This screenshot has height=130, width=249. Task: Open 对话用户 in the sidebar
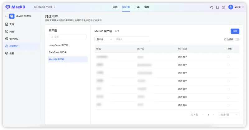tap(22, 46)
